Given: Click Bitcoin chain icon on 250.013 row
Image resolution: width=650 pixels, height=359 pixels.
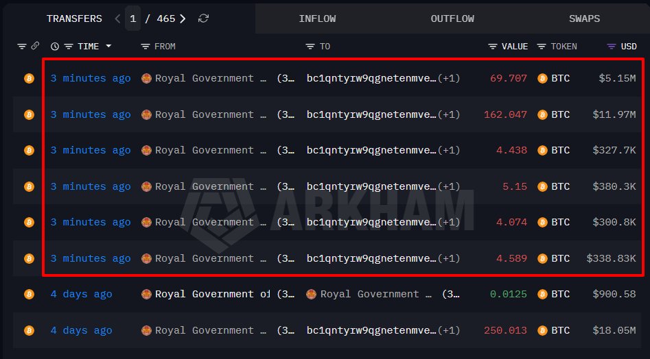Looking at the screenshot, I should [x=29, y=330].
